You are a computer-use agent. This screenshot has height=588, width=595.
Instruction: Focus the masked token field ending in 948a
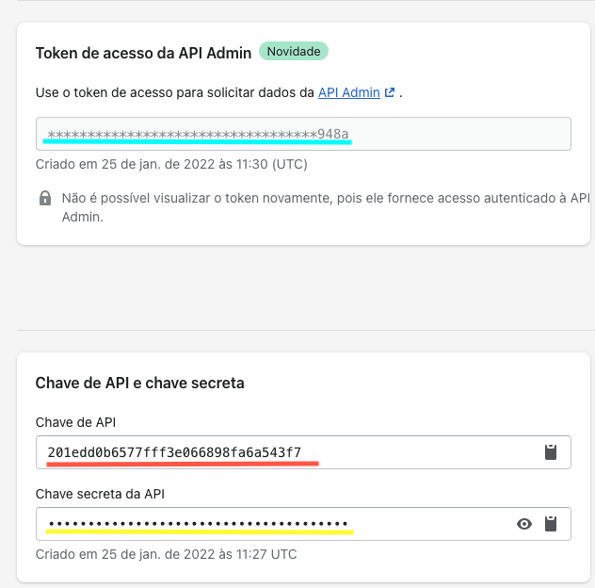pyautogui.click(x=303, y=134)
